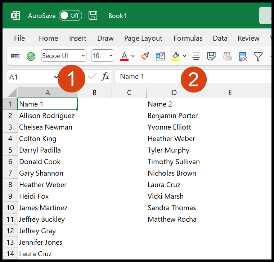The height and width of the screenshot is (262, 274).
Task: Click the text alignment icon
Action: tap(196, 56)
